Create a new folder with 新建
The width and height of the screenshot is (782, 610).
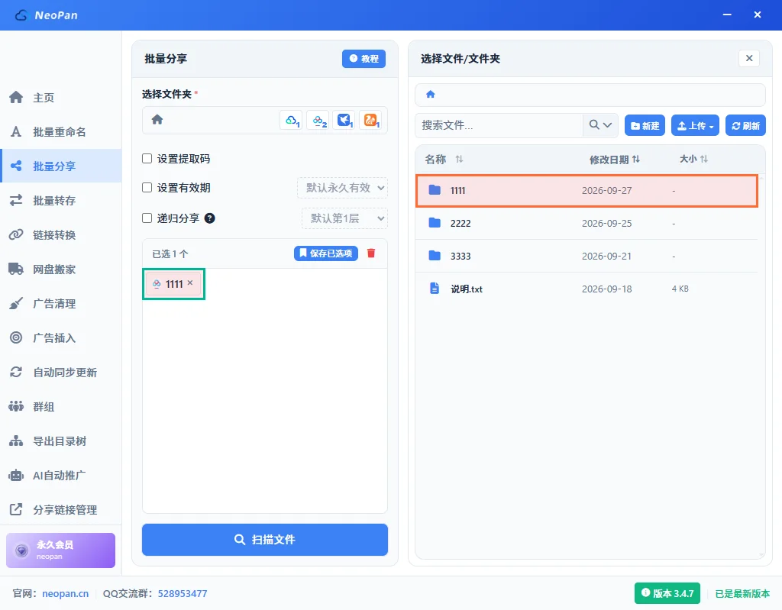pos(645,126)
